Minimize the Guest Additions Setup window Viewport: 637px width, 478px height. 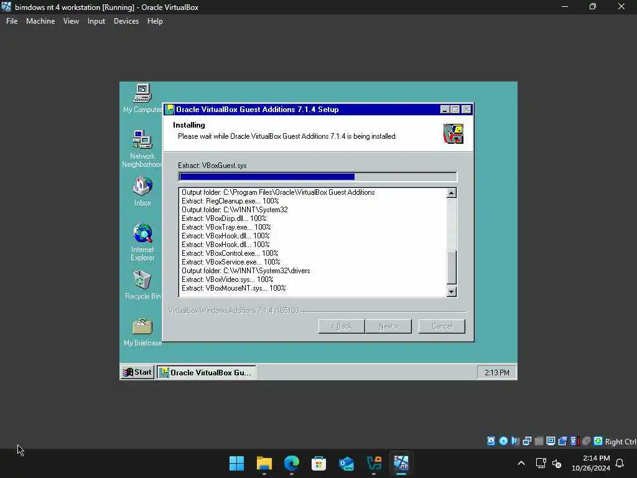[x=445, y=110]
